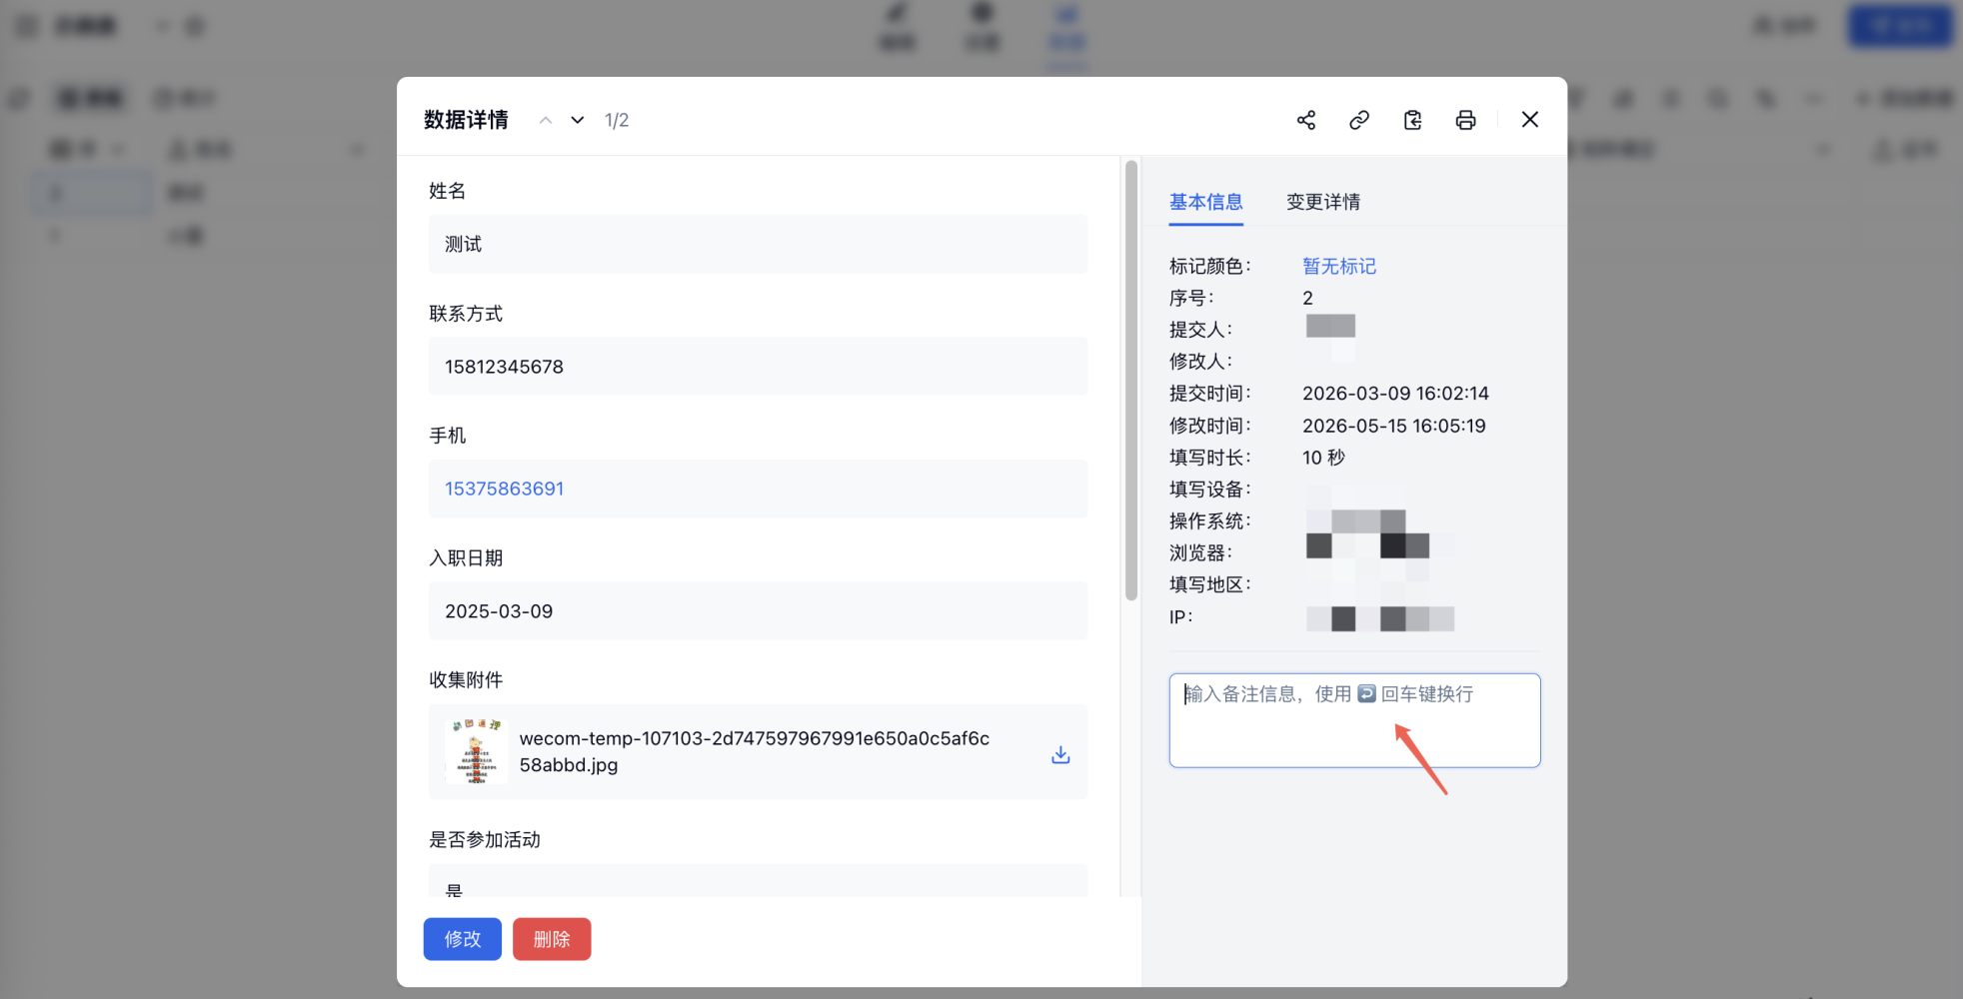Click the red 删除 button
This screenshot has width=1963, height=999.
pyautogui.click(x=552, y=939)
